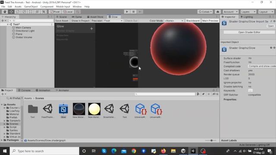Click the Step frame button
Image resolution: width=276 pixels, height=155 pixels.
(140, 12)
